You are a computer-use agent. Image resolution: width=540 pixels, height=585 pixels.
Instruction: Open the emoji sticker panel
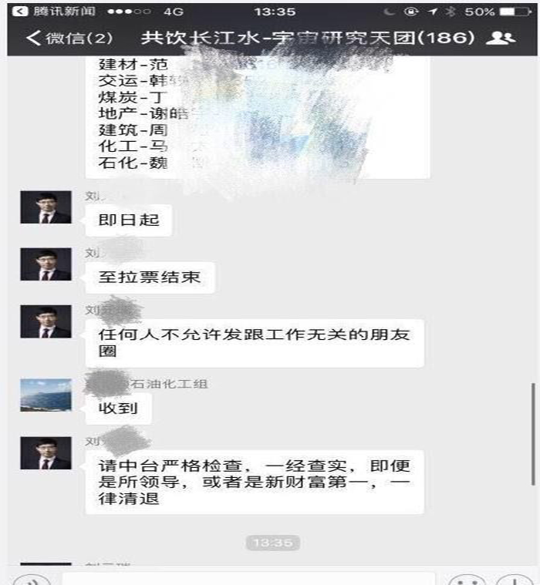[467, 581]
